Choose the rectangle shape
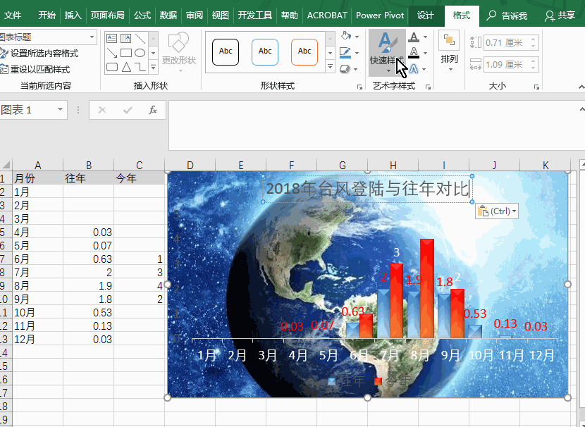This screenshot has width=585, height=427. pyautogui.click(x=125, y=53)
